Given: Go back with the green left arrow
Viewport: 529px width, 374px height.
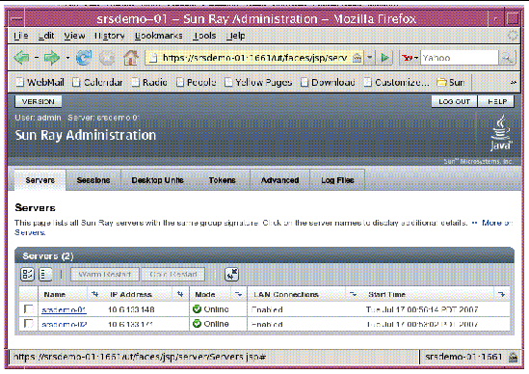Looking at the screenshot, I should click(21, 58).
